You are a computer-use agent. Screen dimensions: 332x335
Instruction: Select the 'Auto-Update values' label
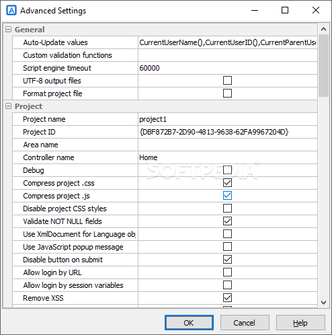point(55,42)
